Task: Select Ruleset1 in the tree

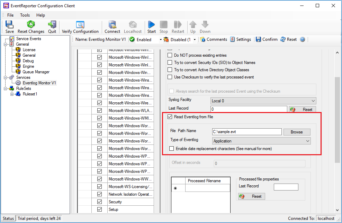Action: coord(30,94)
